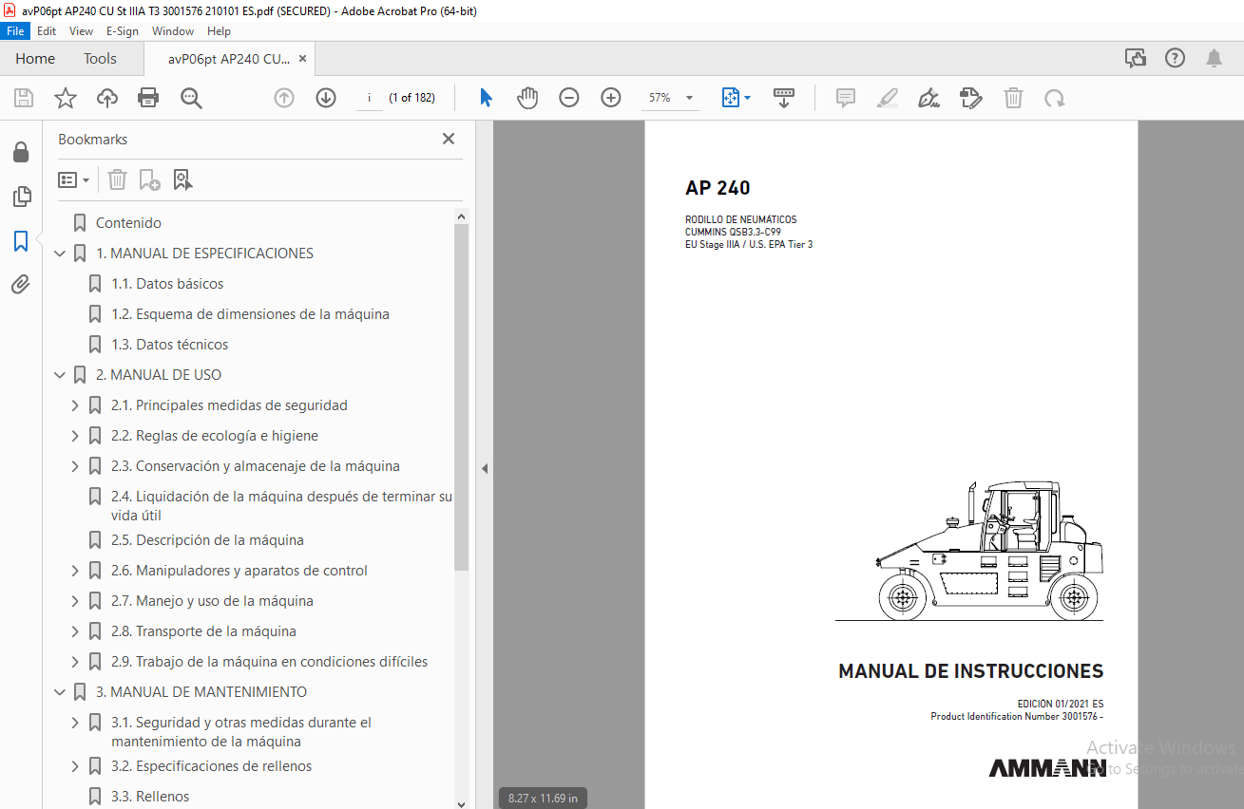This screenshot has height=809, width=1244.
Task: Open bookmark 1.1. Datos básicos
Action: tap(167, 284)
